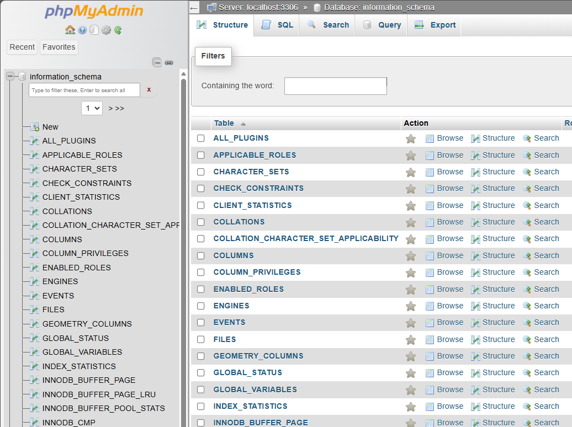Open the phpMyAdmin documentation help icon

pos(82,30)
